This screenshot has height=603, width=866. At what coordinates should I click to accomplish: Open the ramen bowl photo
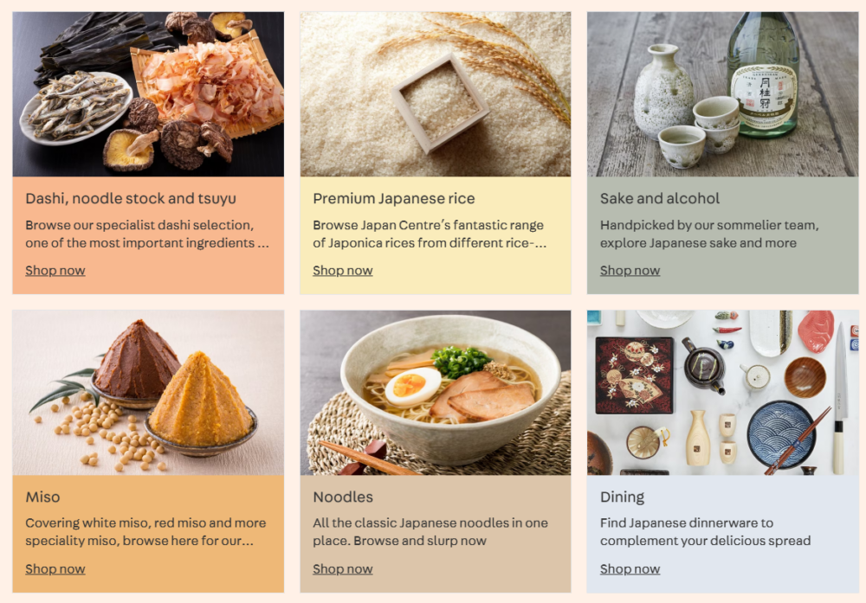point(436,392)
